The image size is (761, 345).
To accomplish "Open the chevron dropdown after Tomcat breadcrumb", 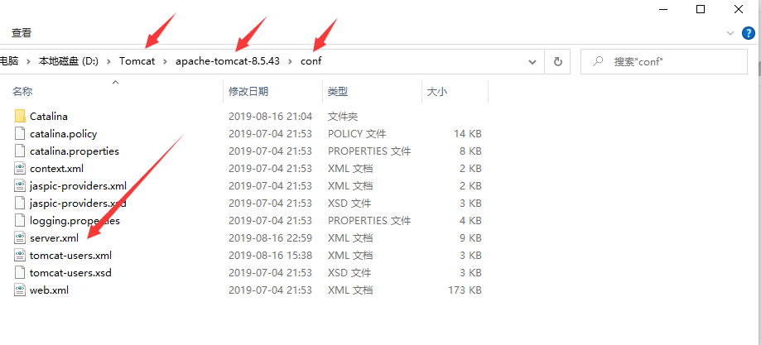I will pos(165,61).
